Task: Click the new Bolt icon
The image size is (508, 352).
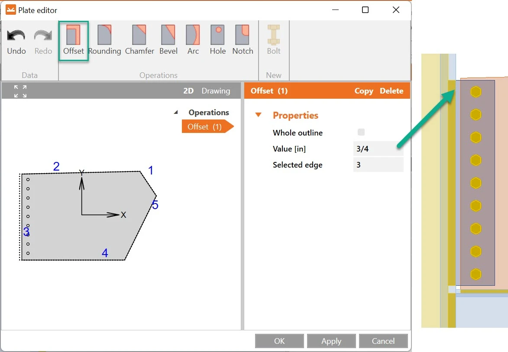Action: click(x=273, y=35)
